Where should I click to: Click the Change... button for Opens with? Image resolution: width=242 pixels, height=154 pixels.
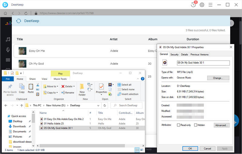pos(218,78)
